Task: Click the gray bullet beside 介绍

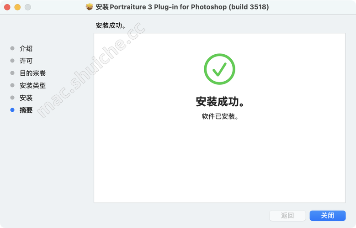Action: point(12,48)
